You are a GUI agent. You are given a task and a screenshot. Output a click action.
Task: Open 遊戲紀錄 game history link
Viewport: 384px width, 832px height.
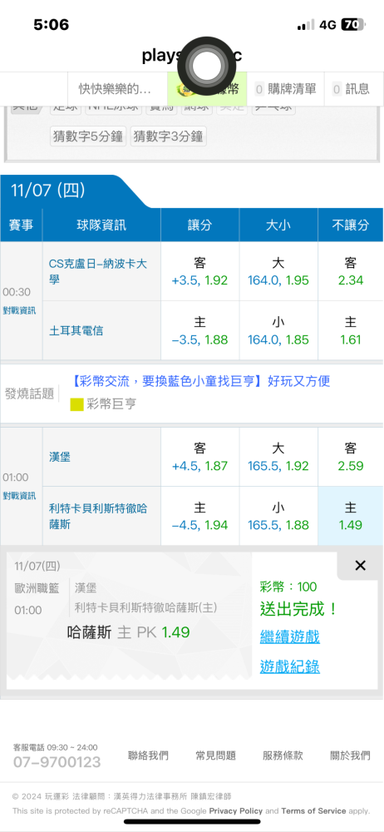(289, 666)
